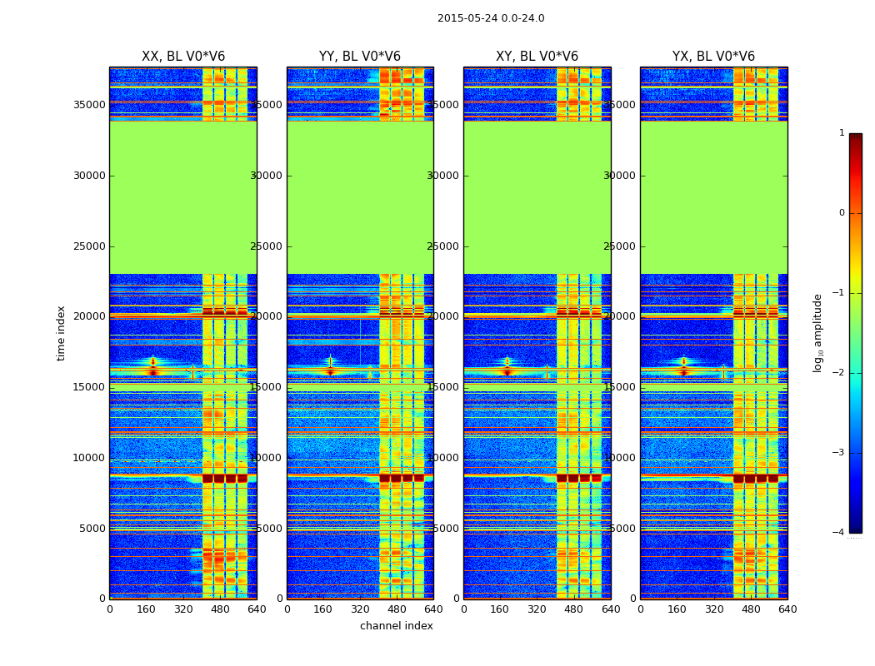Click the YY, BL V0*V6 subplot title
The height and width of the screenshot is (666, 875).
(x=360, y=57)
